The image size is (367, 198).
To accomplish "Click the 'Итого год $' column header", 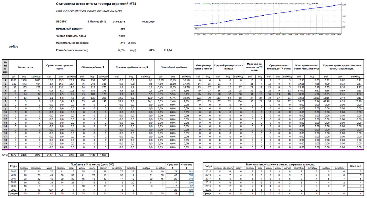I will (x=187, y=166).
